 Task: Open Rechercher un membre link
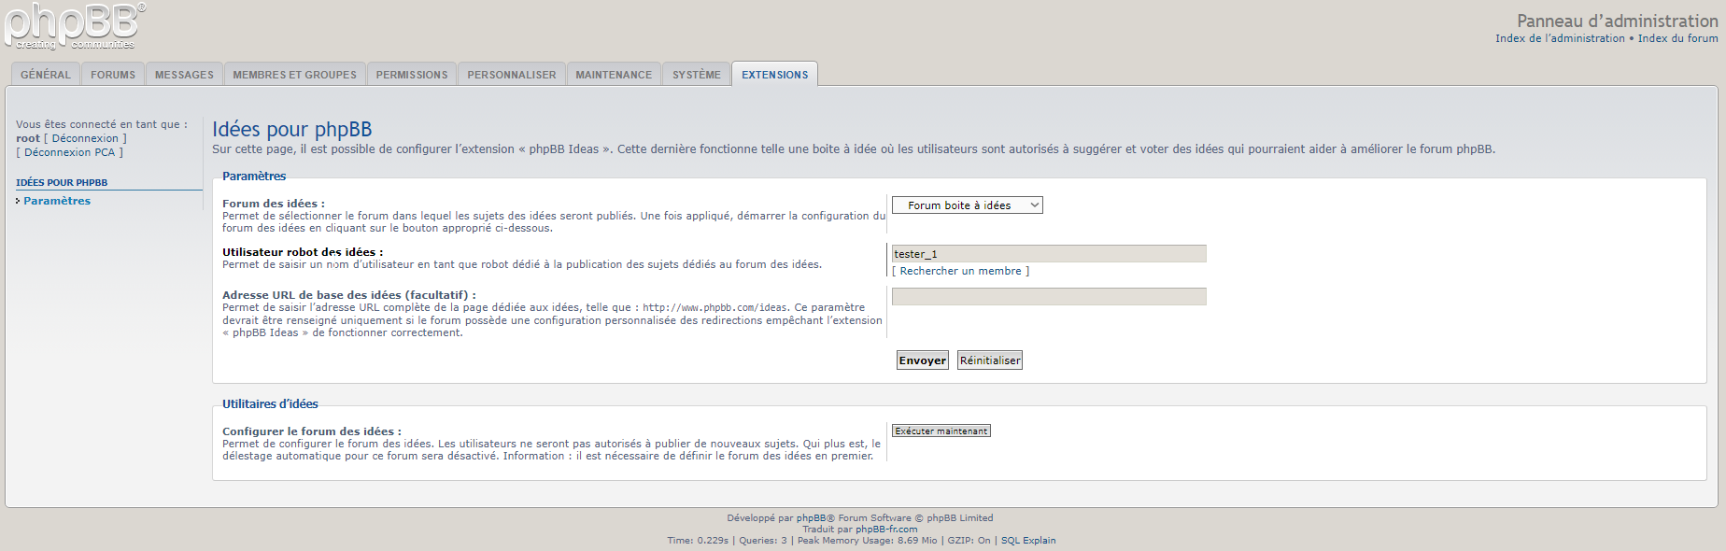(960, 271)
